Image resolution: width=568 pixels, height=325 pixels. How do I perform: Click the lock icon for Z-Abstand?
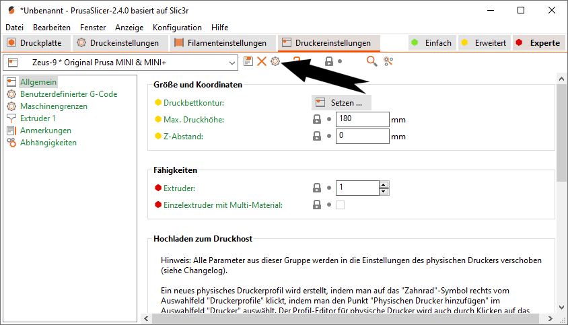click(317, 136)
